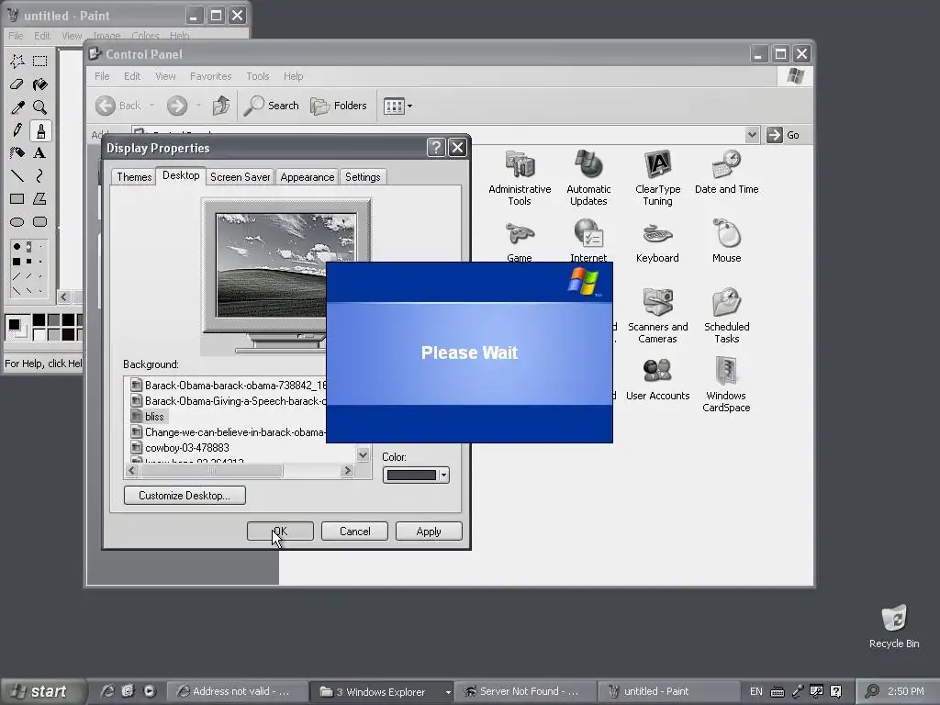
Task: Open Favorites menu in Control Panel
Action: (x=210, y=76)
